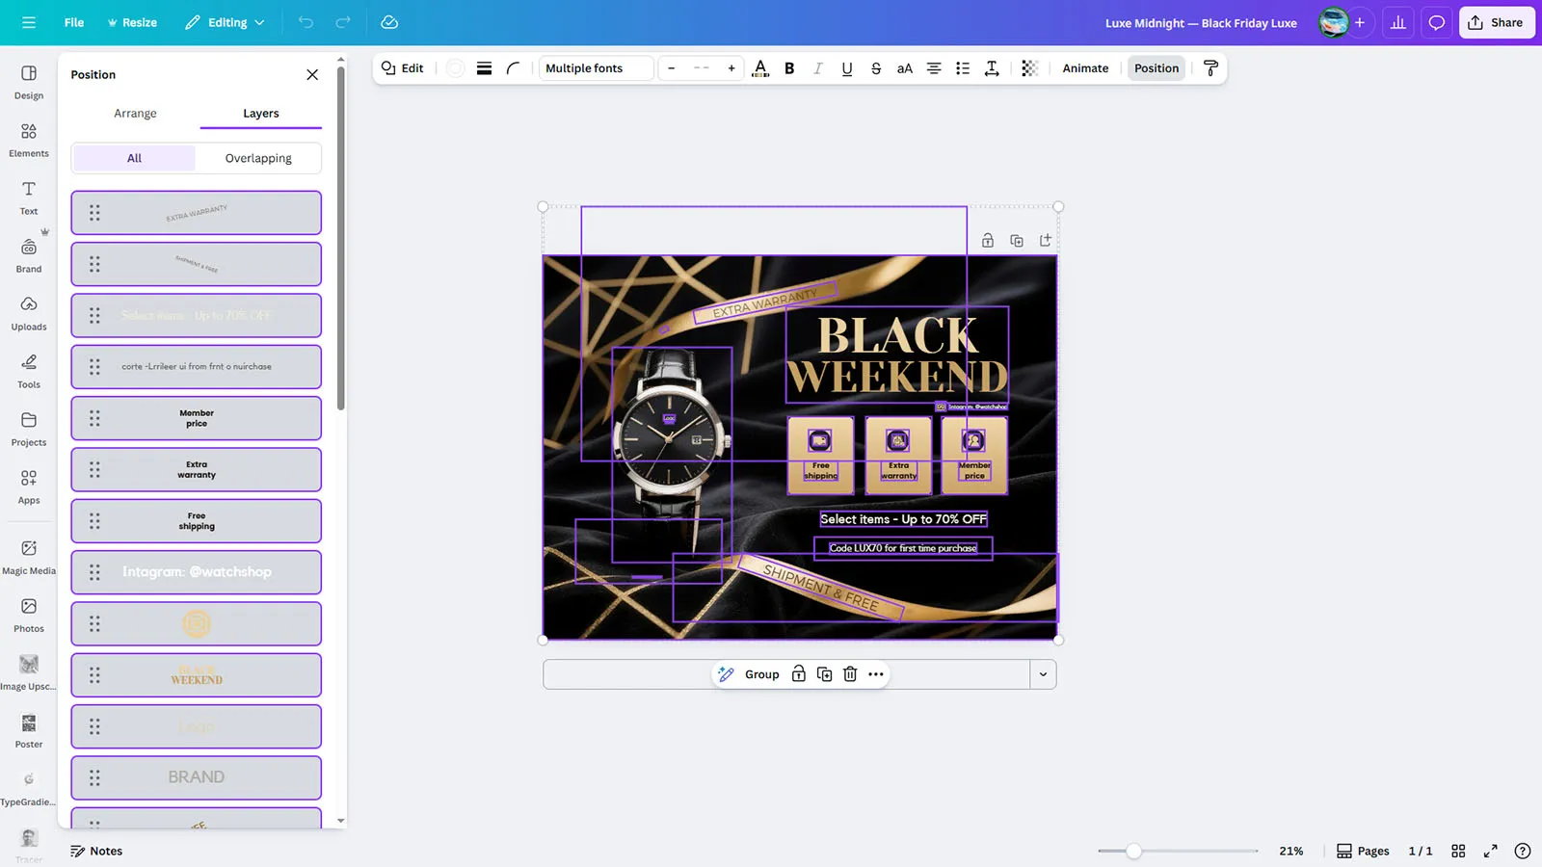Toggle underline text formatting
The height and width of the screenshot is (867, 1542).
tap(846, 68)
